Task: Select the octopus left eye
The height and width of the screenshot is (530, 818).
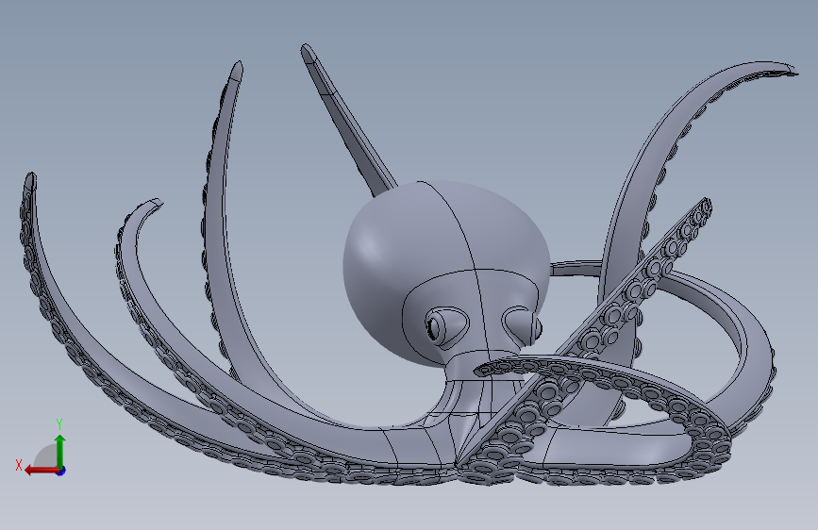Action: coord(446,326)
